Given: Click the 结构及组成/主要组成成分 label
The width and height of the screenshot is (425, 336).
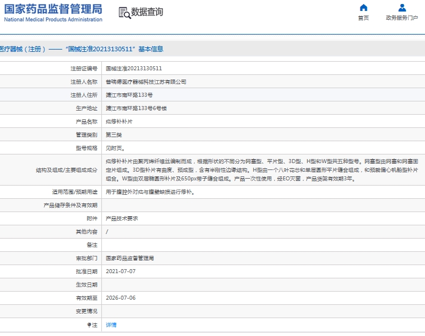Looking at the screenshot, I should click(67, 170).
